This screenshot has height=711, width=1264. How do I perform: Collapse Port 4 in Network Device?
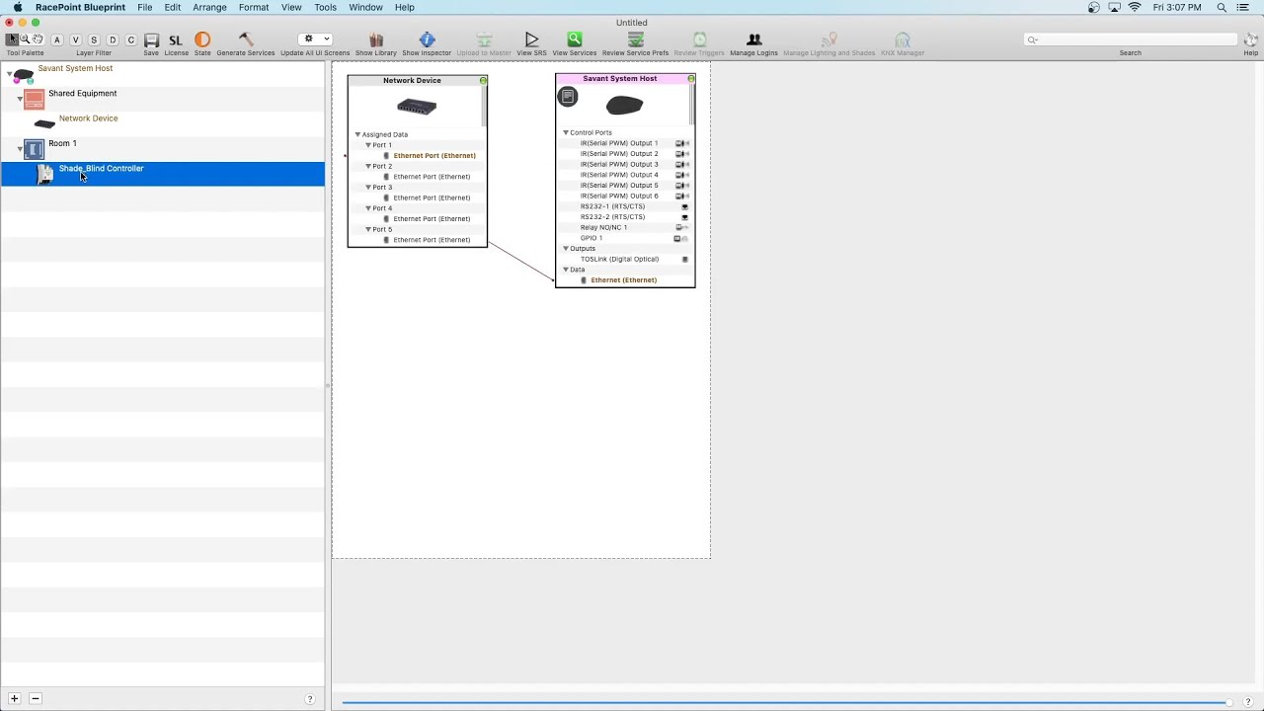[368, 208]
